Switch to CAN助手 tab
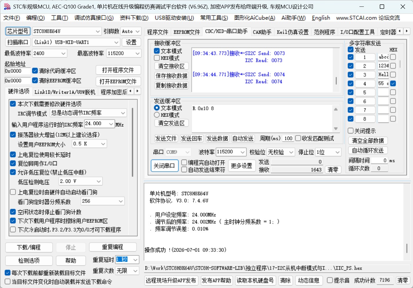 tap(262, 32)
